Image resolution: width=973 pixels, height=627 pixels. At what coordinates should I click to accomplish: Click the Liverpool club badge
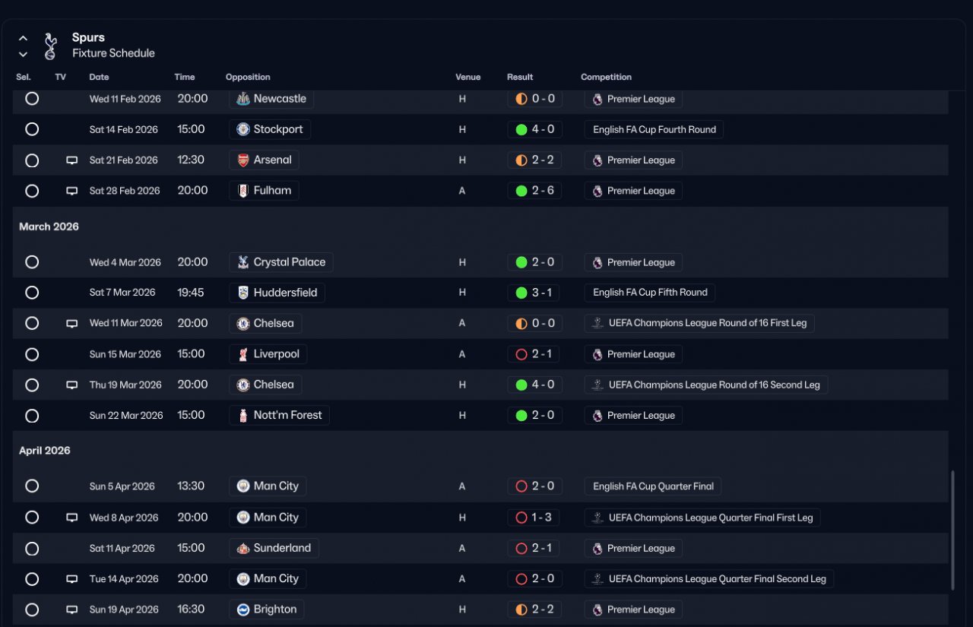243,354
